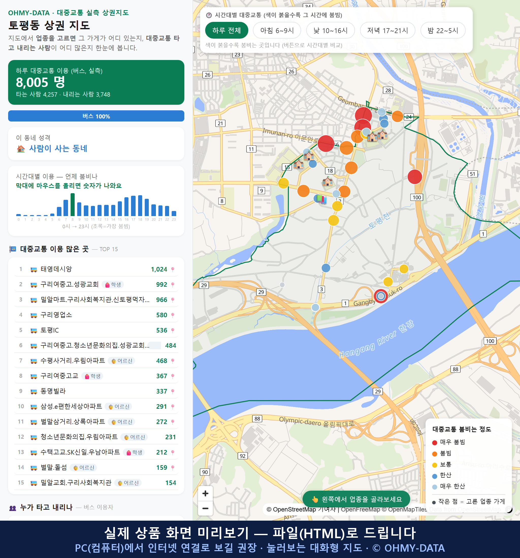This screenshot has width=520, height=558.
Task: Click the bus-stop icon beside 대중교통 이용 많은 곳
Action: [x=13, y=249]
